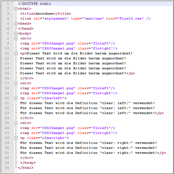The width and height of the screenshot is (174, 174).
Task: Collapse the div fold on line 17
Action: (16, 83)
